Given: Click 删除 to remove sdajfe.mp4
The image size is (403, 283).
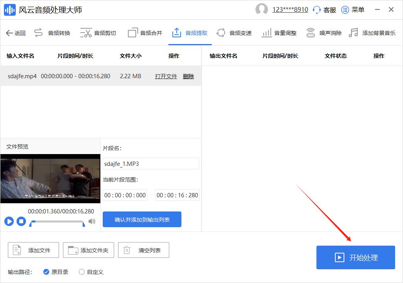Looking at the screenshot, I should [x=188, y=76].
